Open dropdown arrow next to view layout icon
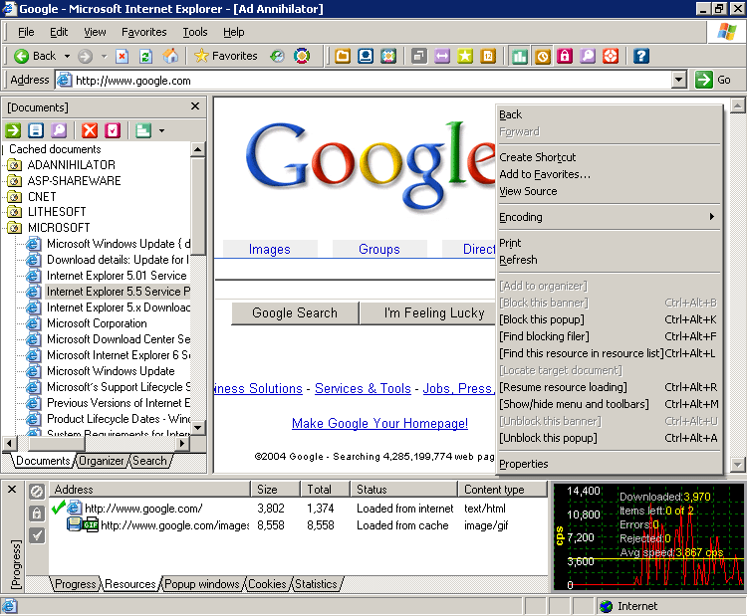Image resolution: width=747 pixels, height=616 pixels. pyautogui.click(x=162, y=130)
